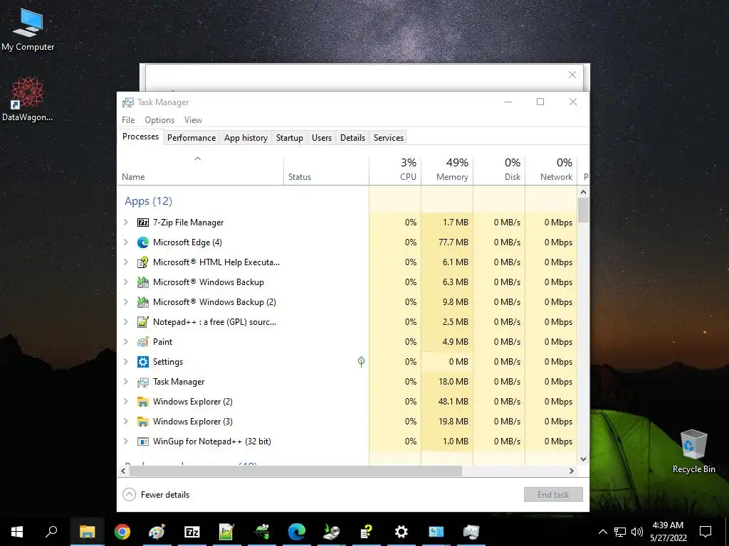
Task: Click the scroll down arrow in process list
Action: pyautogui.click(x=584, y=459)
